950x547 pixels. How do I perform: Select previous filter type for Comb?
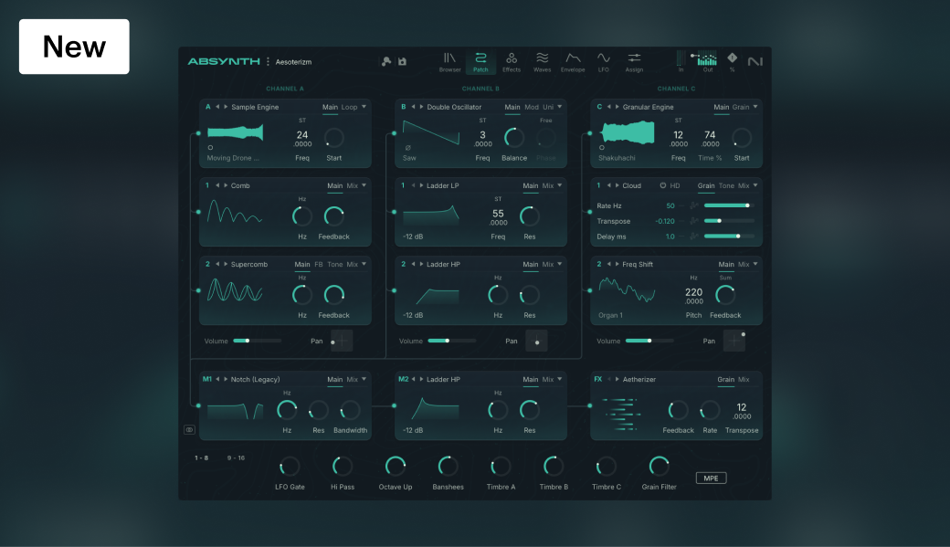[x=217, y=185]
